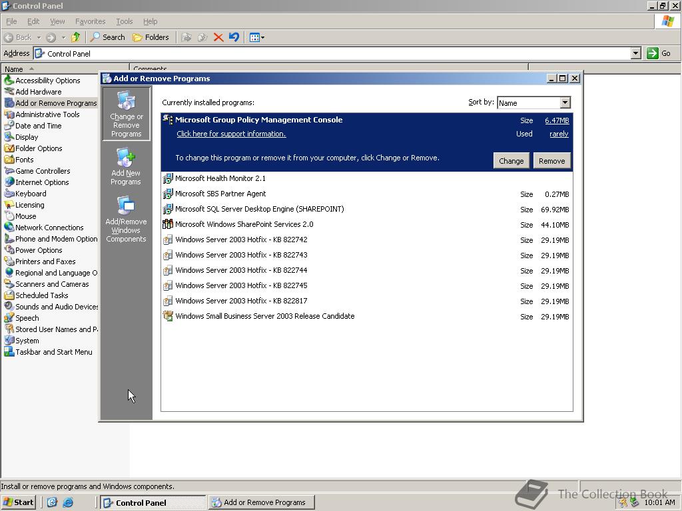This screenshot has width=682, height=511.
Task: Click the Sounds and Audio Devices icon
Action: tap(9, 306)
